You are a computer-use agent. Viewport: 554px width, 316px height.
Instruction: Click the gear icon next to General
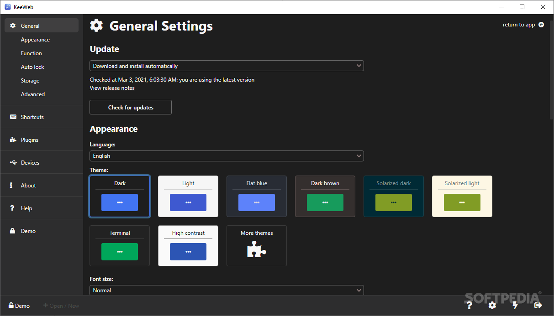coord(13,26)
